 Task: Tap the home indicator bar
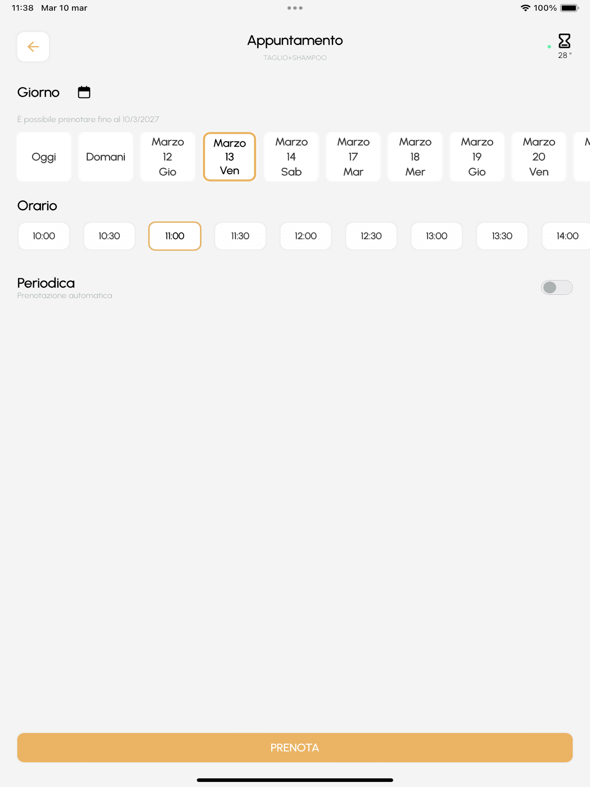pyautogui.click(x=295, y=780)
